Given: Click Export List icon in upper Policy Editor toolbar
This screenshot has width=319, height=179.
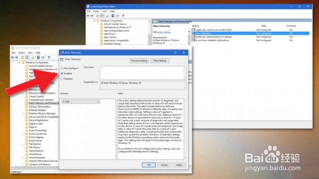Looking at the screenshot, I should [x=107, y=16].
